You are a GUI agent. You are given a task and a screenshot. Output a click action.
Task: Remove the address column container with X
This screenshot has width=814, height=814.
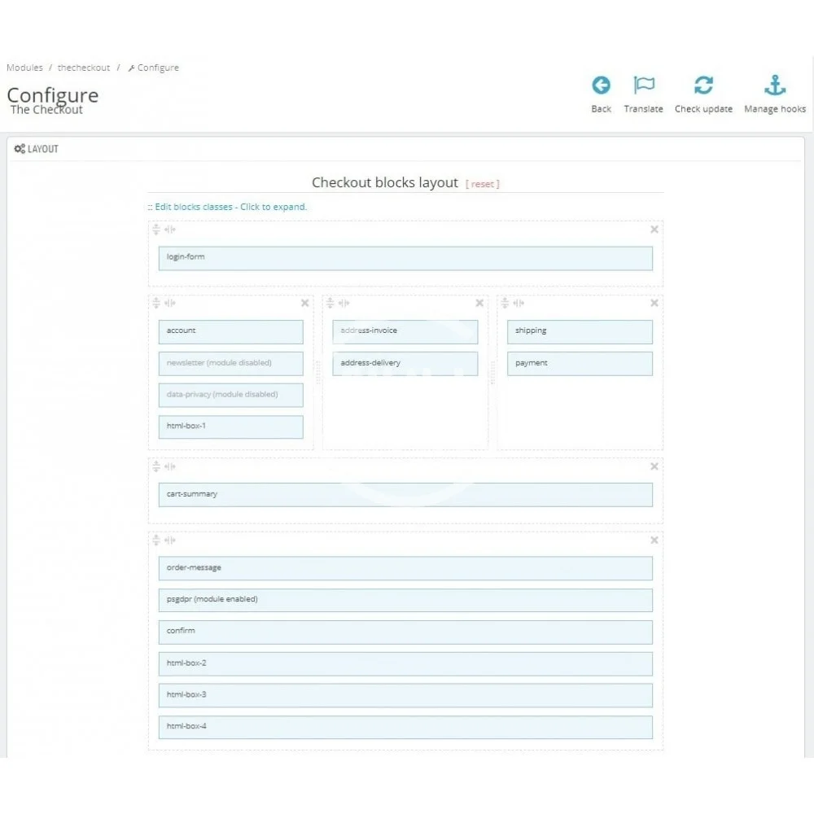point(479,304)
